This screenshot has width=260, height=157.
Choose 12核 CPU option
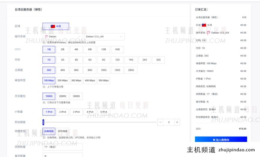click(x=104, y=49)
